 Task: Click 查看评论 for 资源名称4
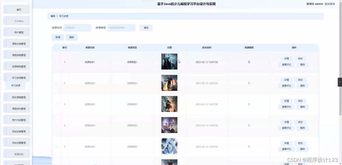(286, 128)
